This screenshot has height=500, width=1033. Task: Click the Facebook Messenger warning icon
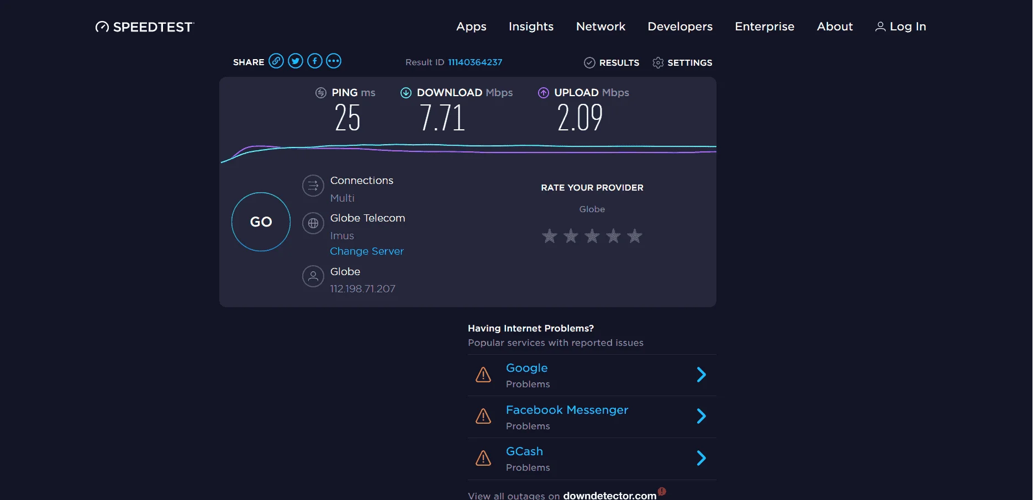click(483, 417)
